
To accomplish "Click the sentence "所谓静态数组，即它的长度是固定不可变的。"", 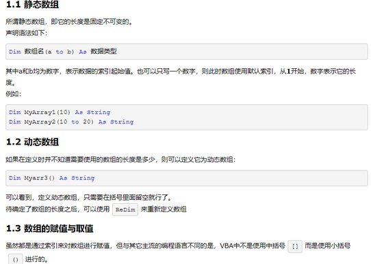I will pyautogui.click(x=69, y=21).
